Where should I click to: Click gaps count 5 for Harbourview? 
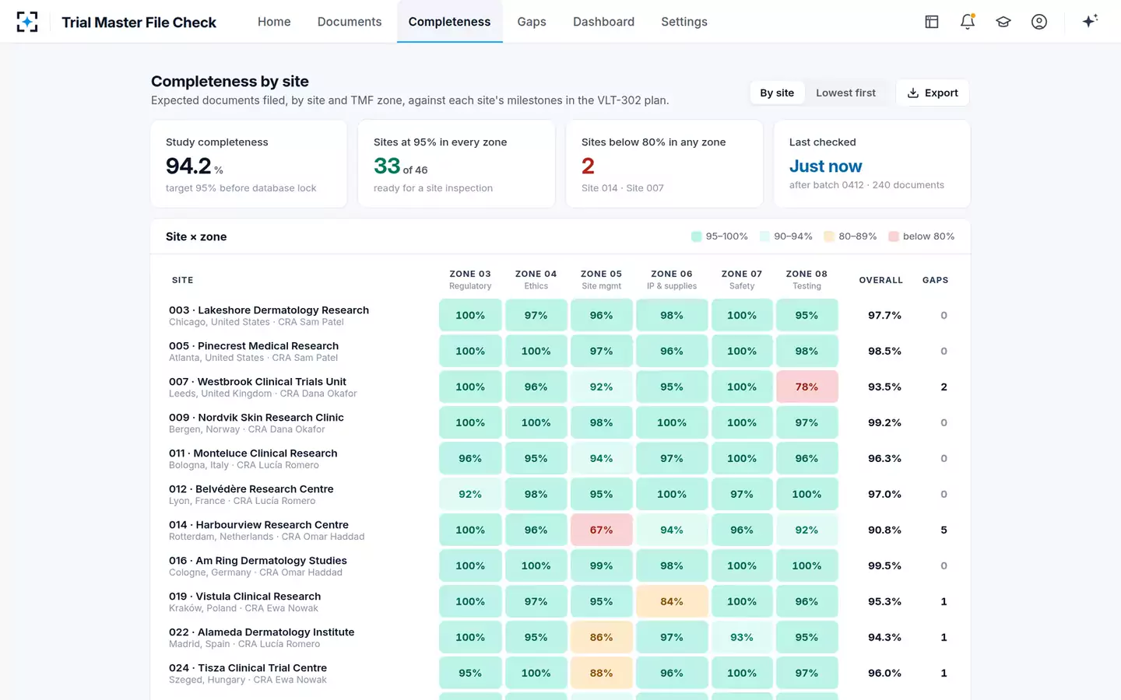click(944, 530)
